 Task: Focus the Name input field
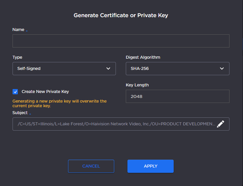click(121, 41)
